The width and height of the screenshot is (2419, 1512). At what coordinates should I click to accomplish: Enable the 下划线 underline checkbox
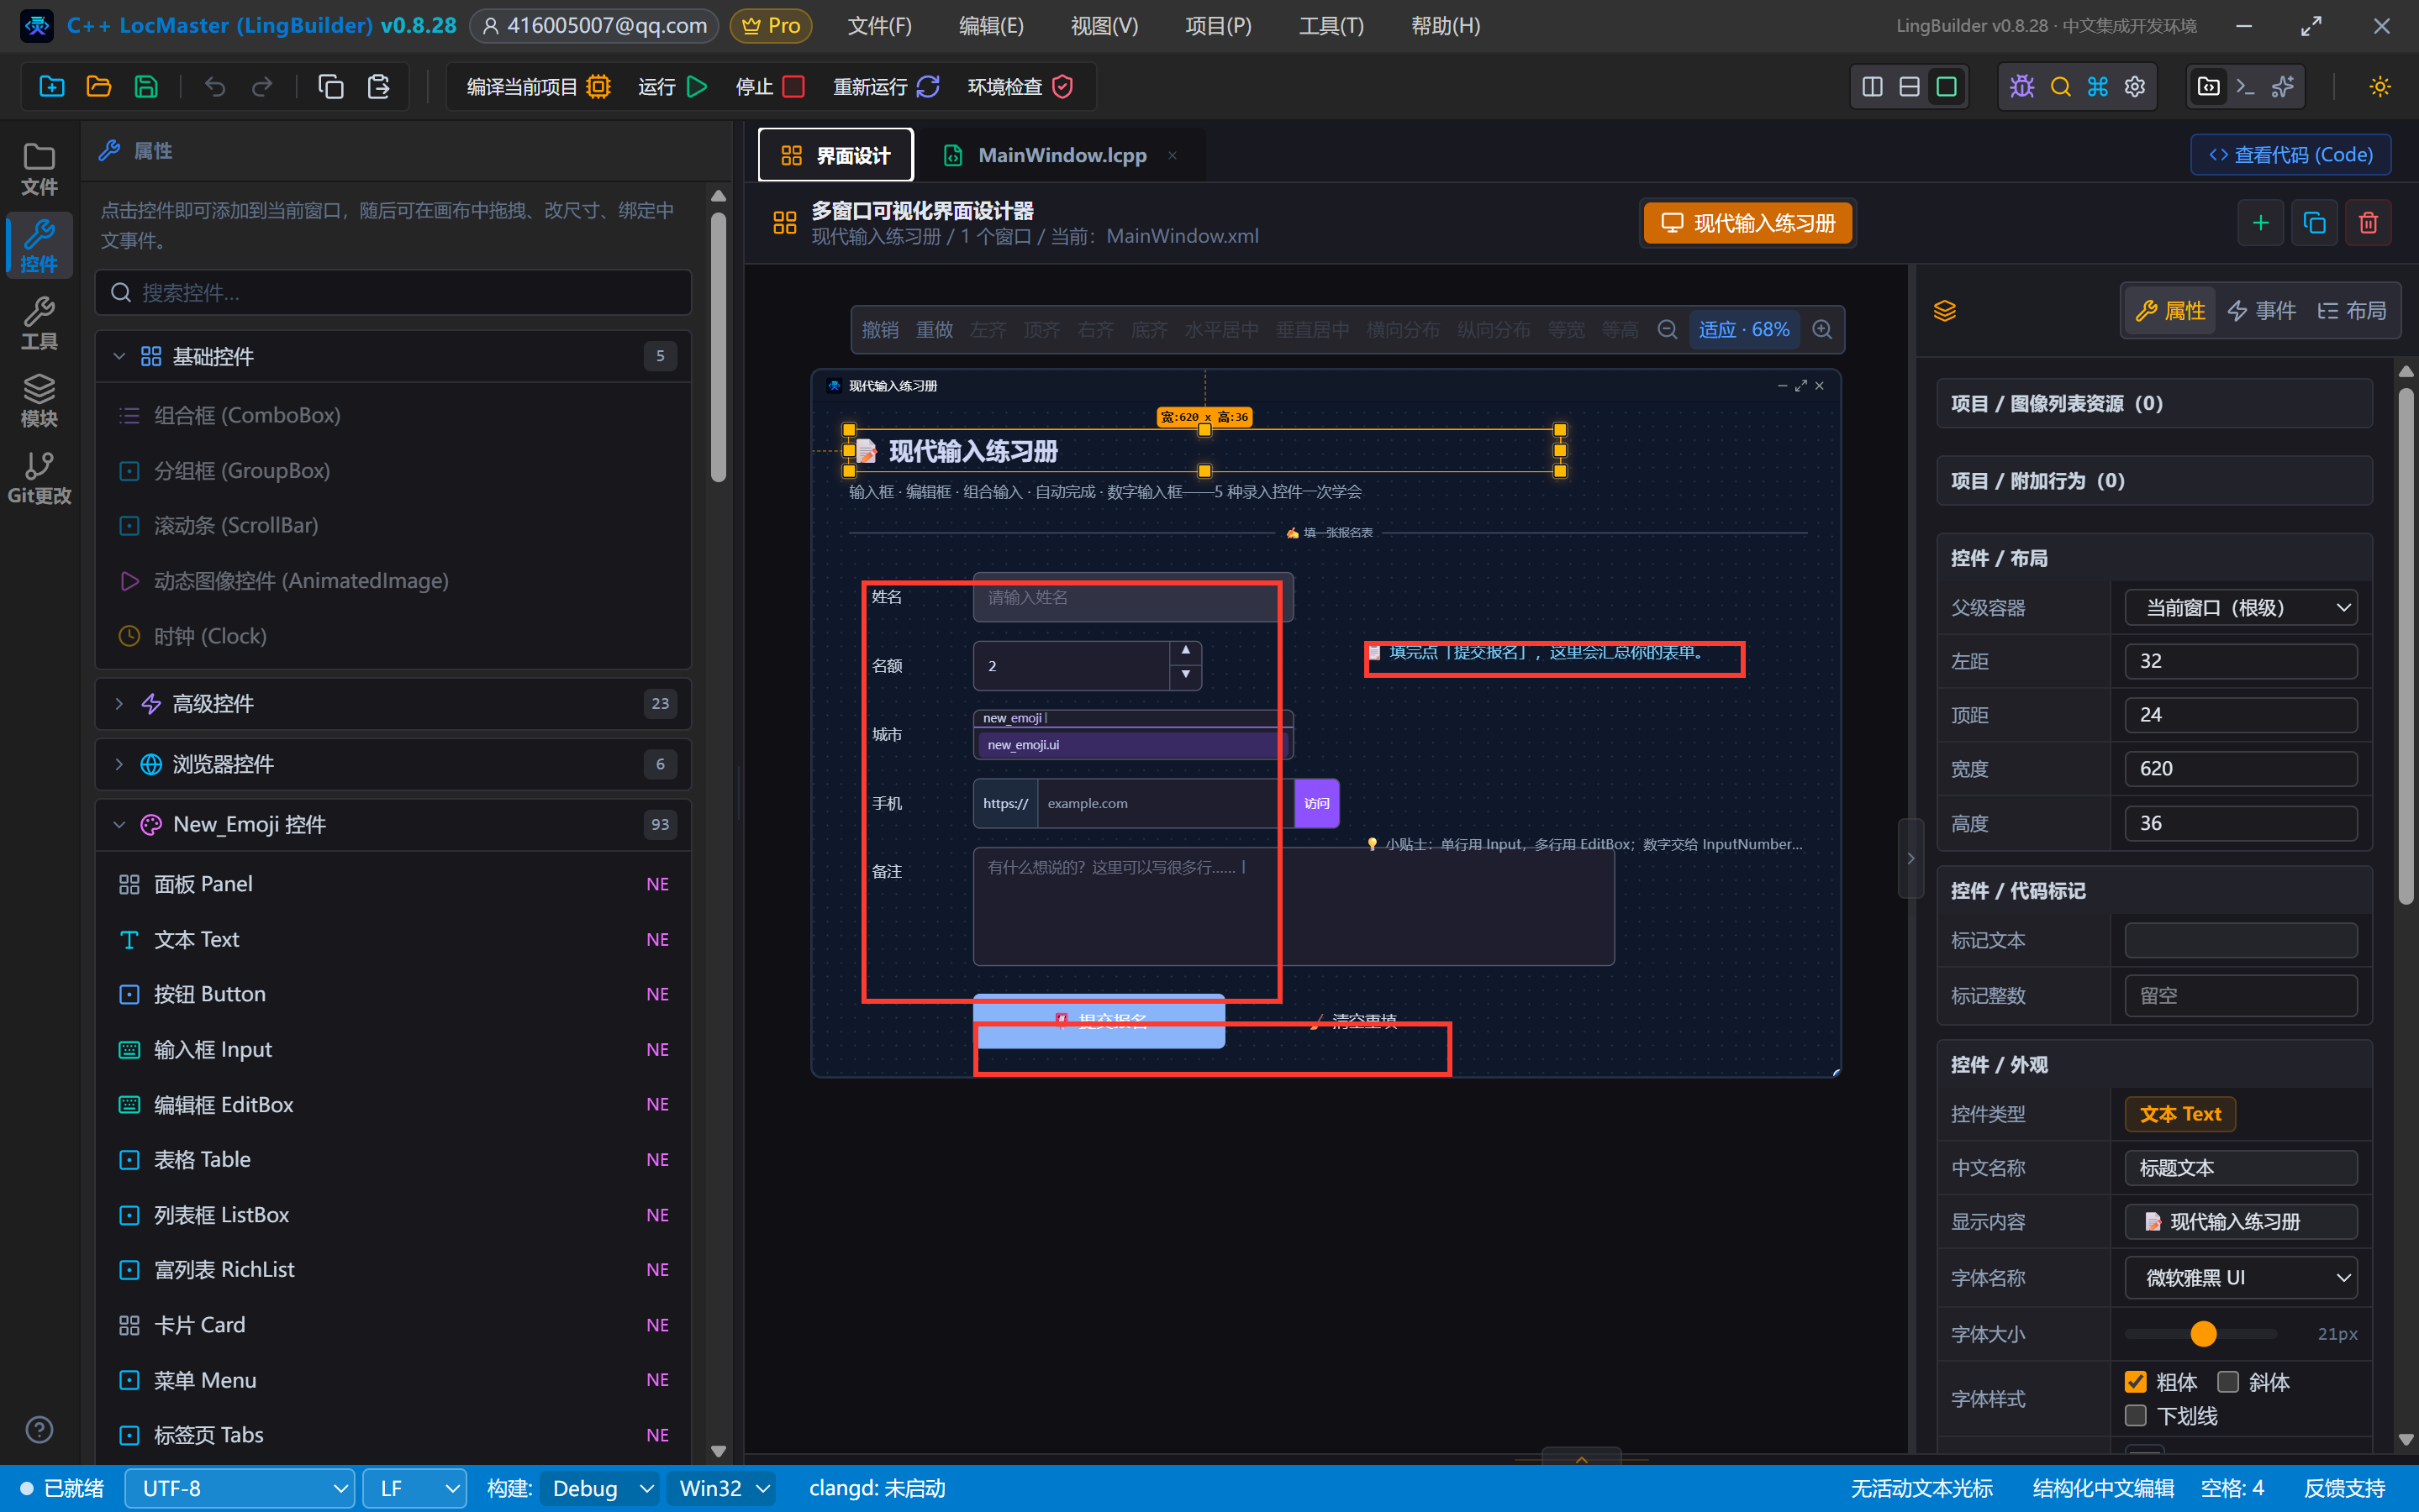(2135, 1416)
